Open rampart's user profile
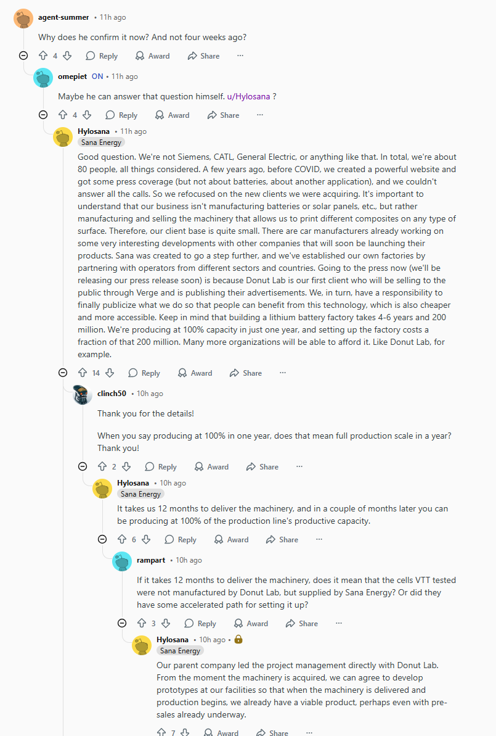 [x=151, y=560]
